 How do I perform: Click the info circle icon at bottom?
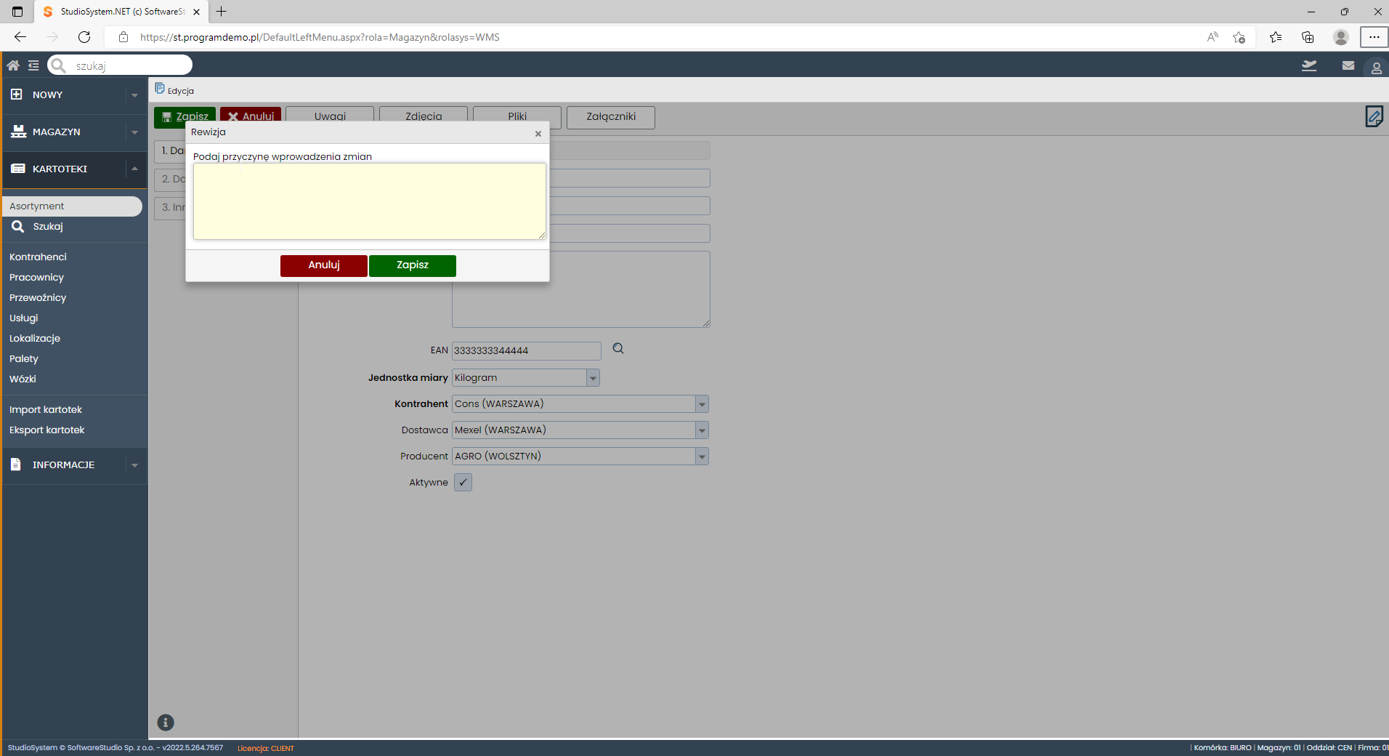coord(166,722)
